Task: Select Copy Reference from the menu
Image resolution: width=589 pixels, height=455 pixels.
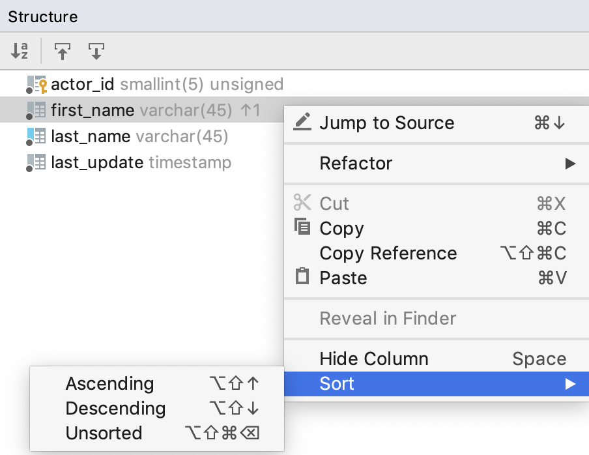Action: point(388,253)
